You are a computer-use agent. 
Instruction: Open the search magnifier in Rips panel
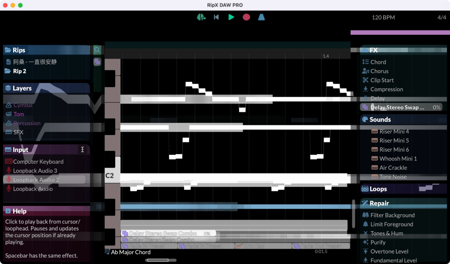(97, 50)
